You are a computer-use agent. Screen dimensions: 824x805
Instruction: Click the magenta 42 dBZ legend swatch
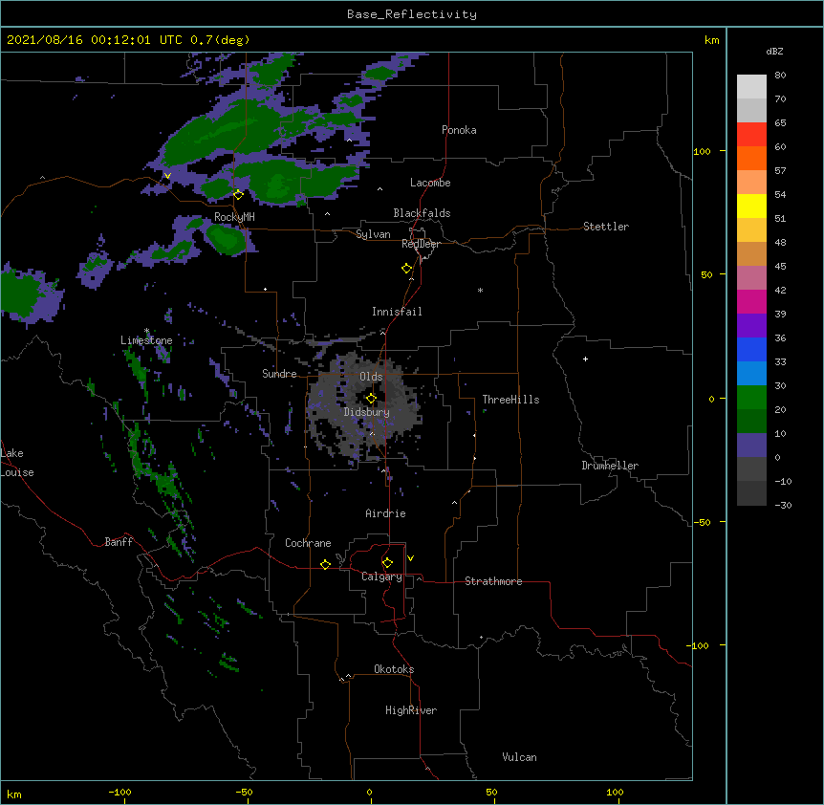(x=751, y=301)
